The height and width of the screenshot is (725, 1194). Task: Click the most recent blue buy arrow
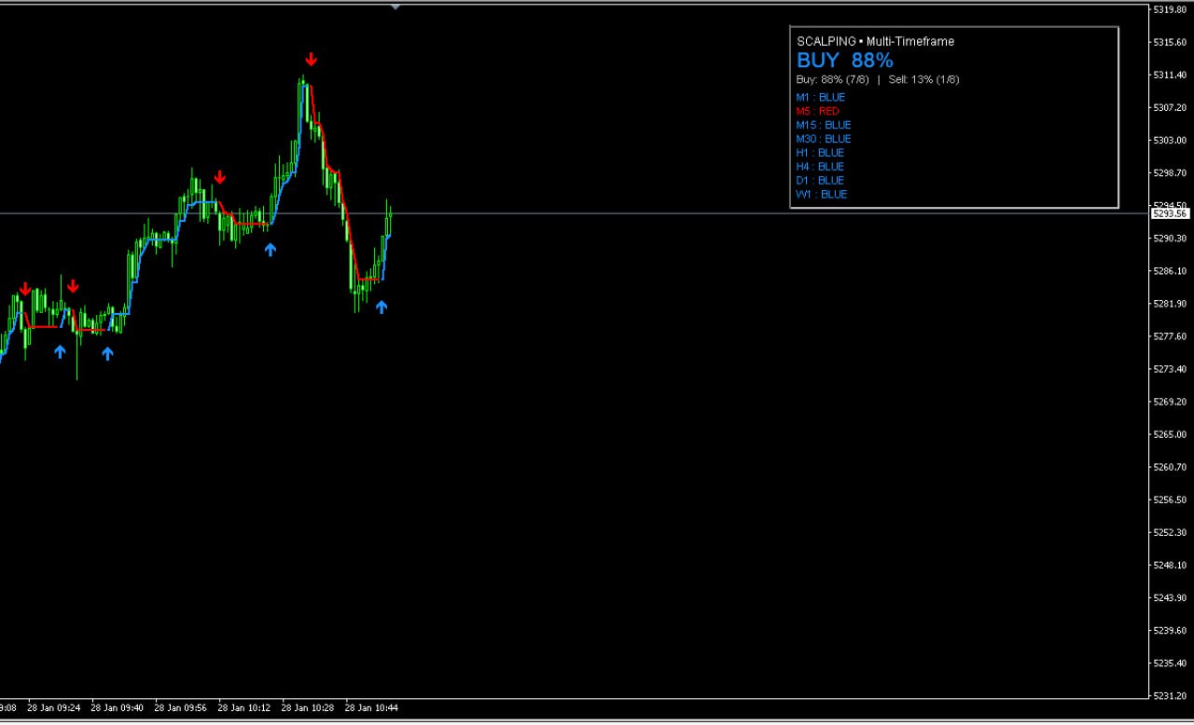[x=382, y=307]
